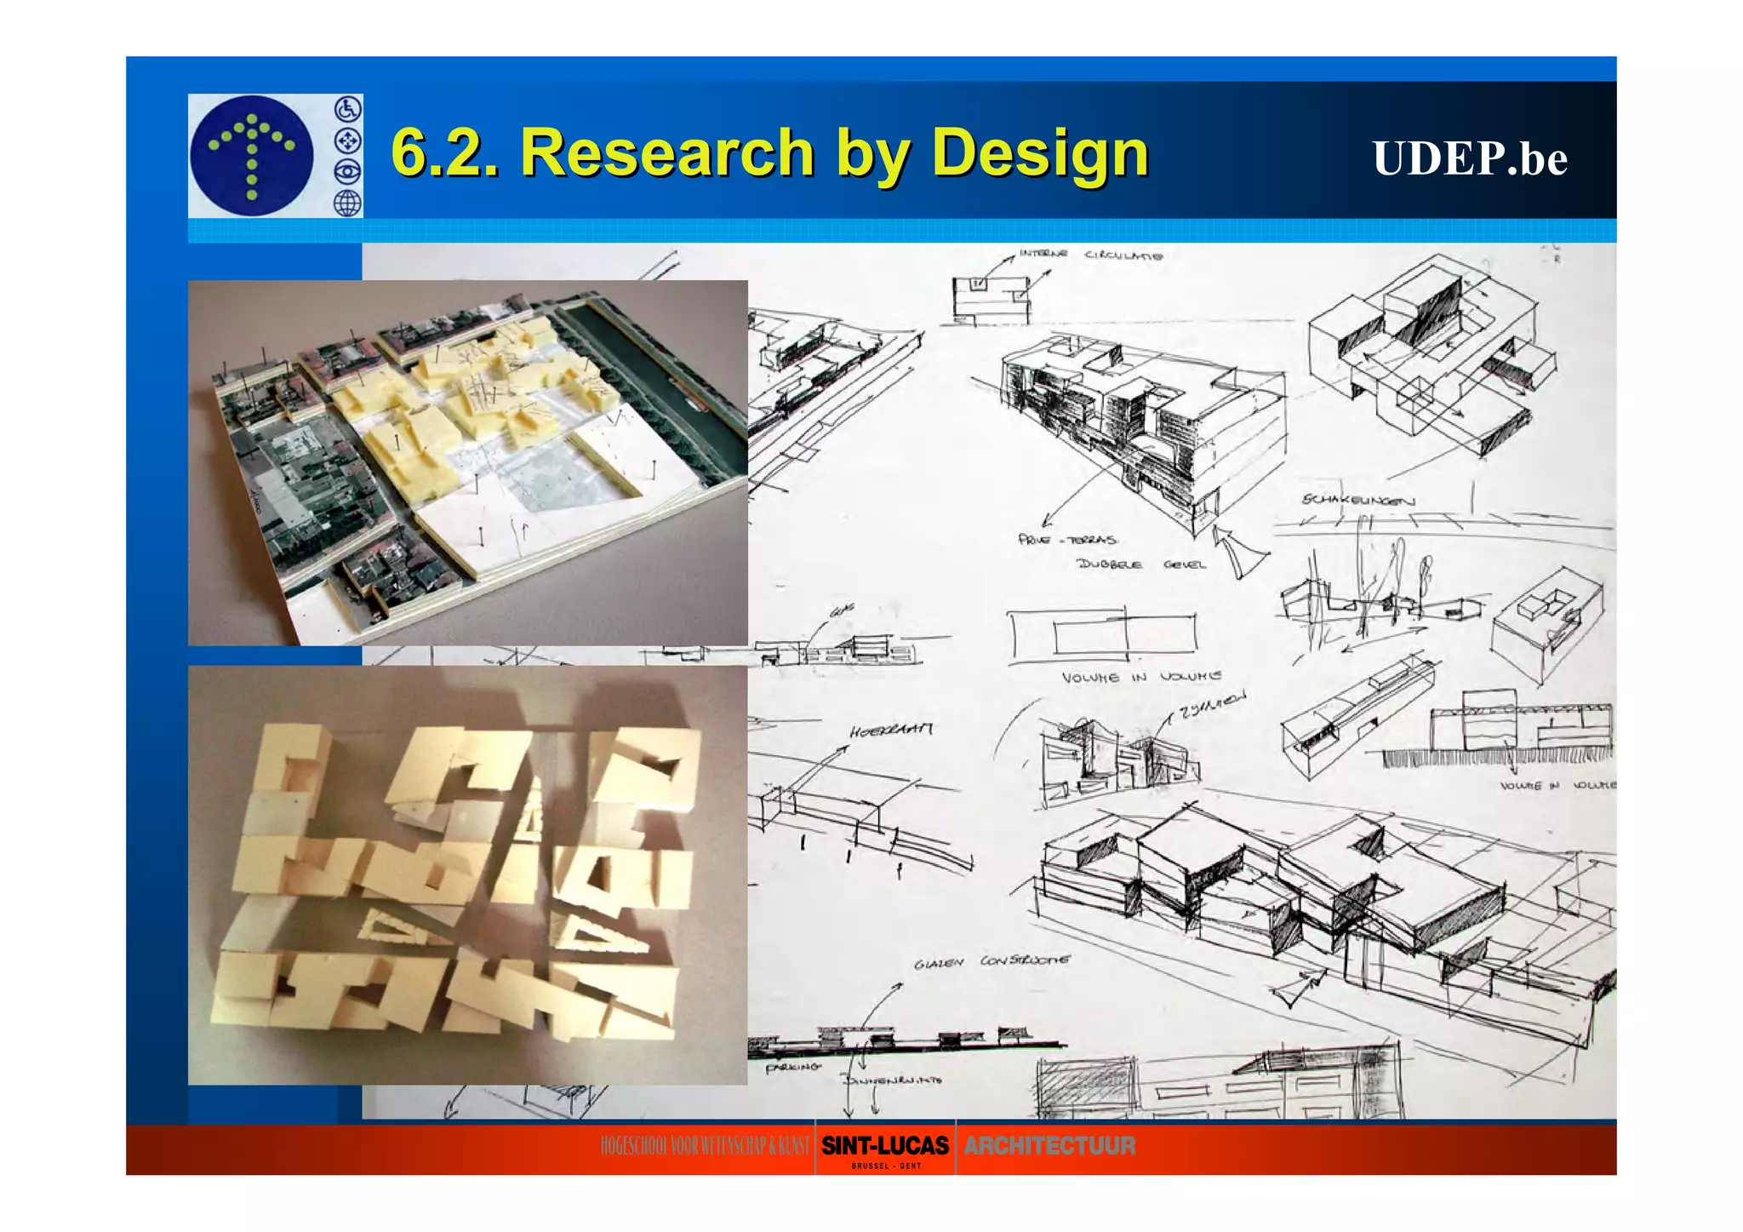Image resolution: width=1743 pixels, height=1232 pixels.
Task: Open the cream foam block model photo
Action: tap(468, 875)
